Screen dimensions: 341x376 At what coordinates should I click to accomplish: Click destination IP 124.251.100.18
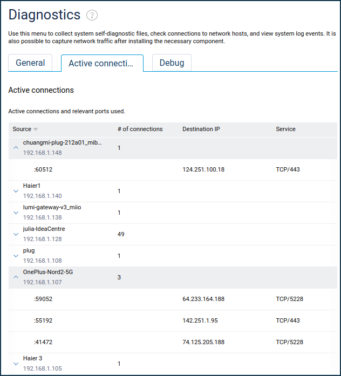click(203, 169)
